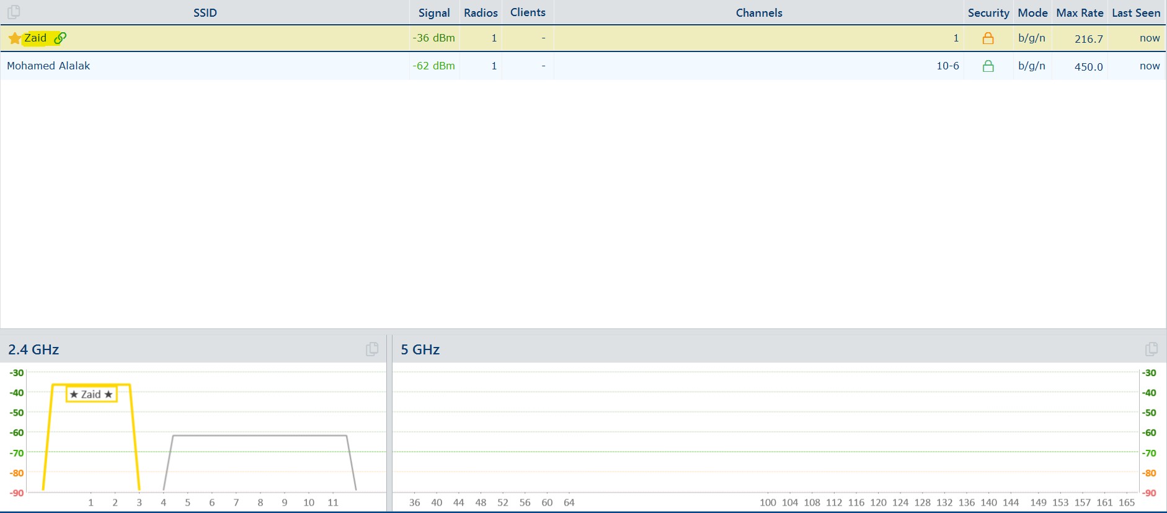Click the star icon beside Zaid
1167x513 pixels.
[15, 38]
